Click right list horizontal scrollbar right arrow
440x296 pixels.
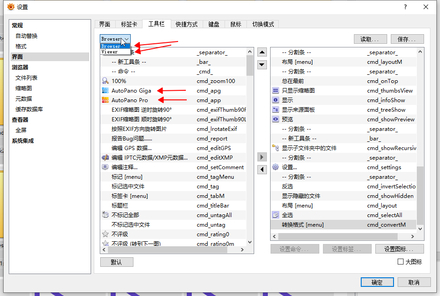pyautogui.click(x=413, y=236)
